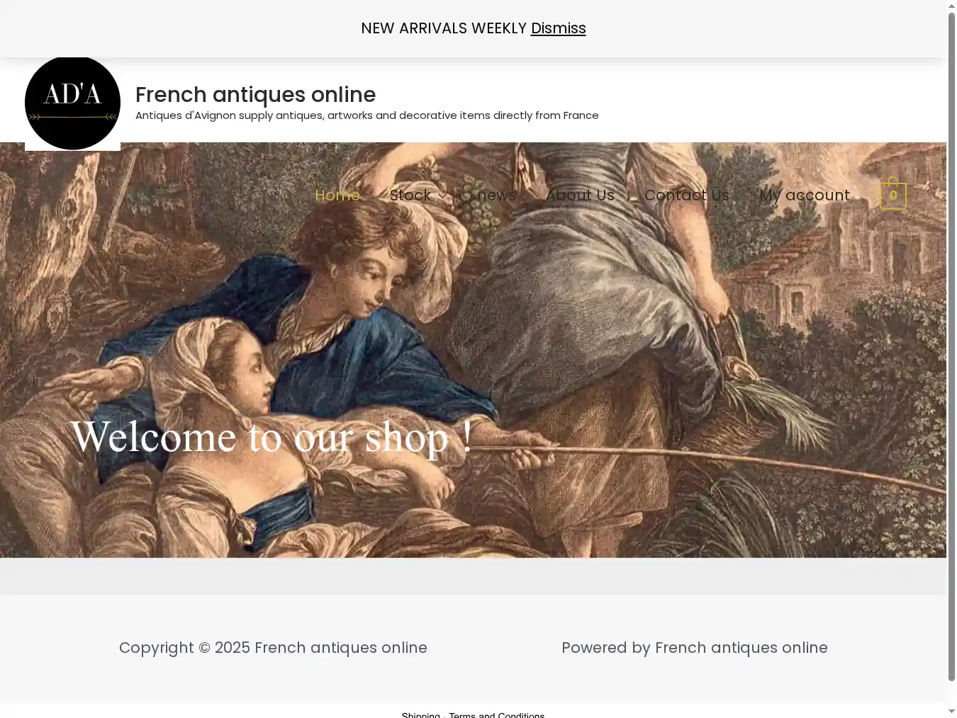This screenshot has height=718, width=957.
Task: Go to the Home menu item
Action: click(337, 195)
